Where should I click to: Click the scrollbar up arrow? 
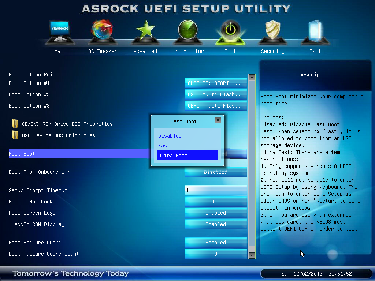coord(252,78)
